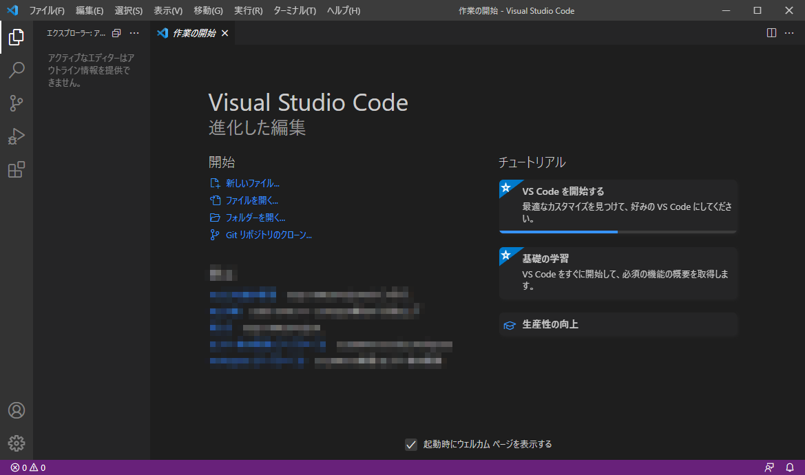Image resolution: width=805 pixels, height=475 pixels.
Task: Open the Extensions view icon
Action: (17, 169)
